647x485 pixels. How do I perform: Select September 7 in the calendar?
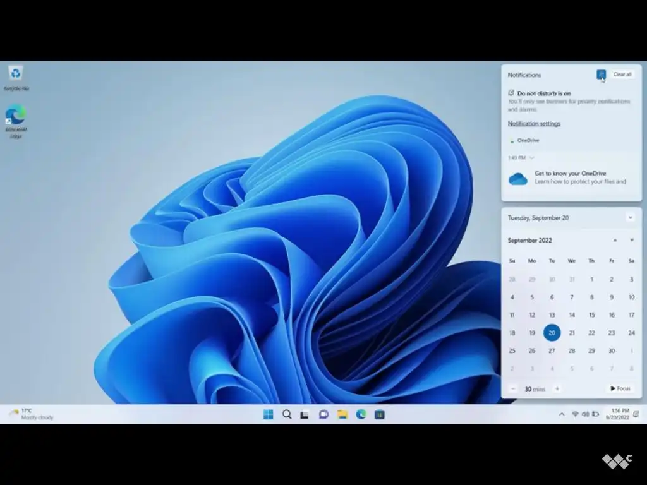pyautogui.click(x=572, y=297)
